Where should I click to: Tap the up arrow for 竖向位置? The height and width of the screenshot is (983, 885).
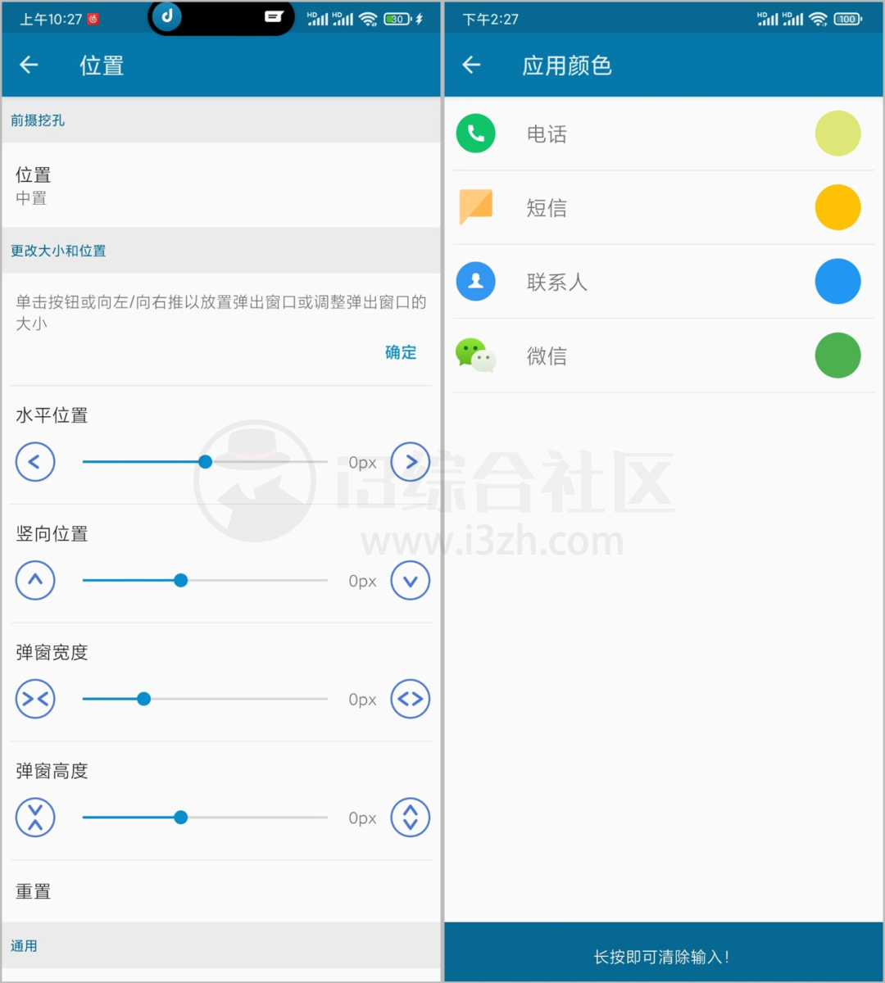pyautogui.click(x=35, y=581)
